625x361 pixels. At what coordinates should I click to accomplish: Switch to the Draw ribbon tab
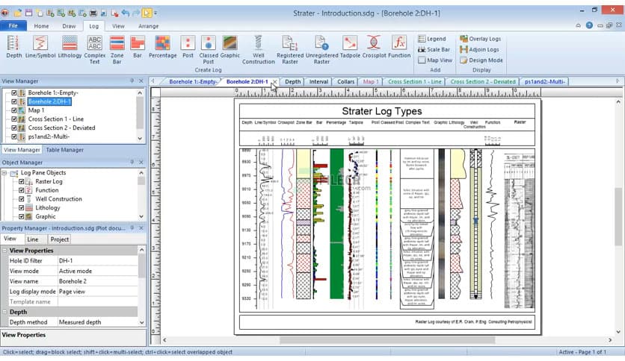tap(69, 26)
